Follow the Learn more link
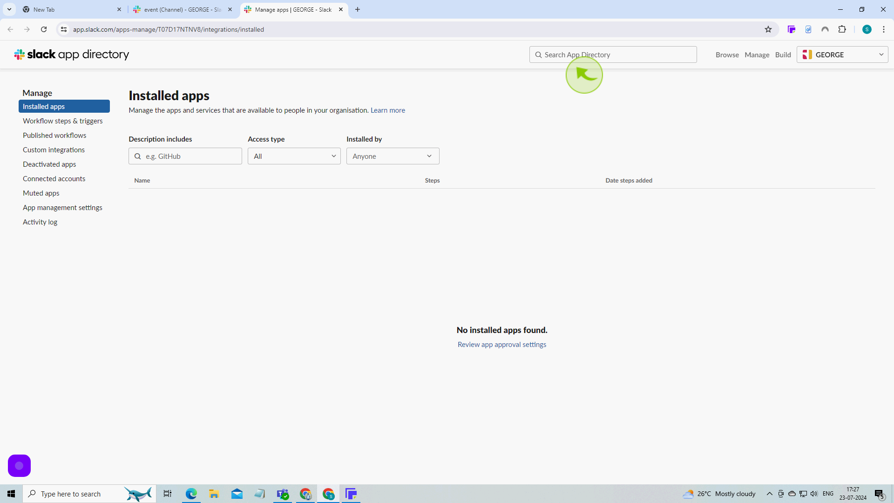The image size is (894, 503). click(x=388, y=110)
